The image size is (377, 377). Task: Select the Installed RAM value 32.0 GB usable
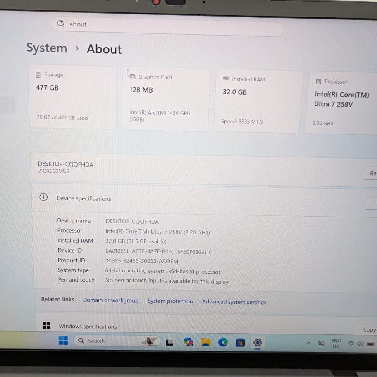[136, 241]
